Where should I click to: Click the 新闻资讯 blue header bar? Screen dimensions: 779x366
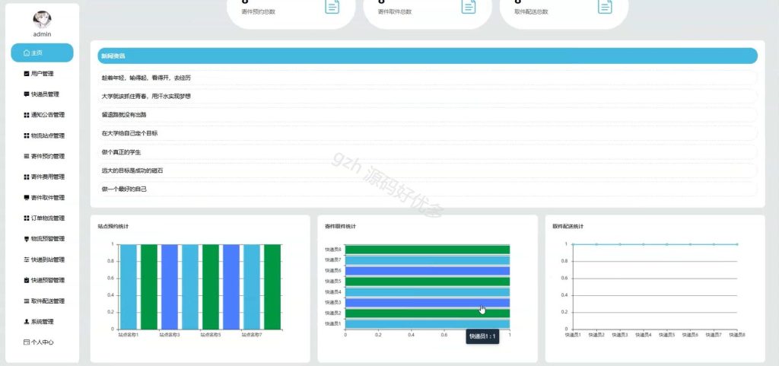tap(428, 56)
